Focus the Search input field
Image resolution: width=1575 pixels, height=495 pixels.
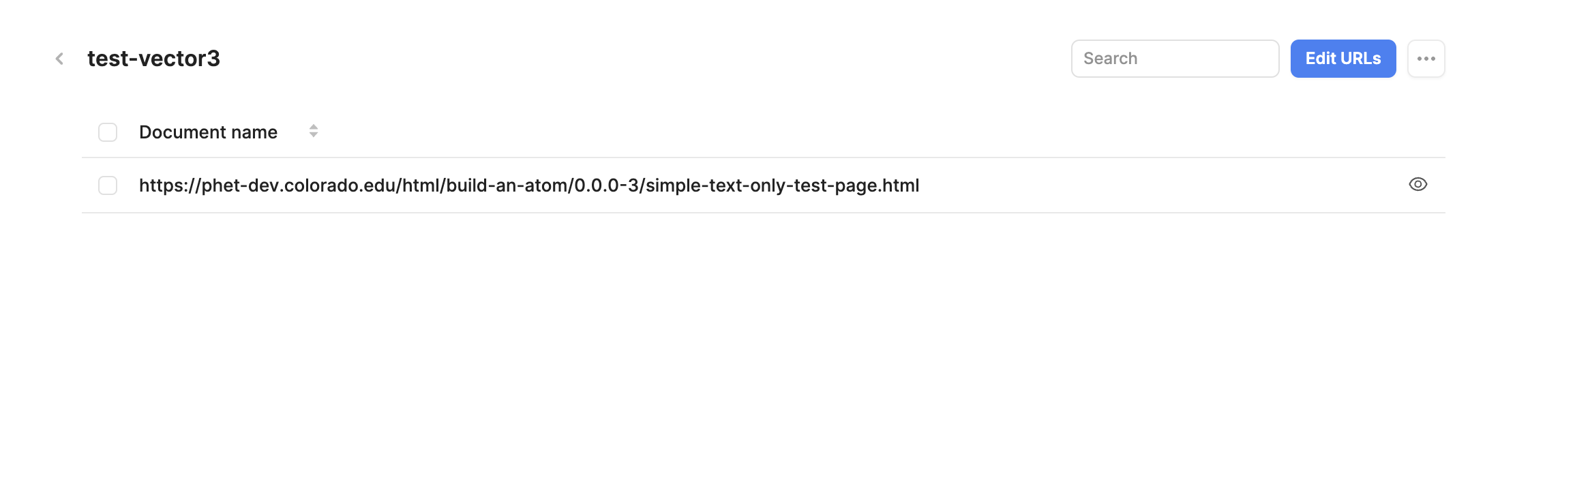coord(1175,59)
